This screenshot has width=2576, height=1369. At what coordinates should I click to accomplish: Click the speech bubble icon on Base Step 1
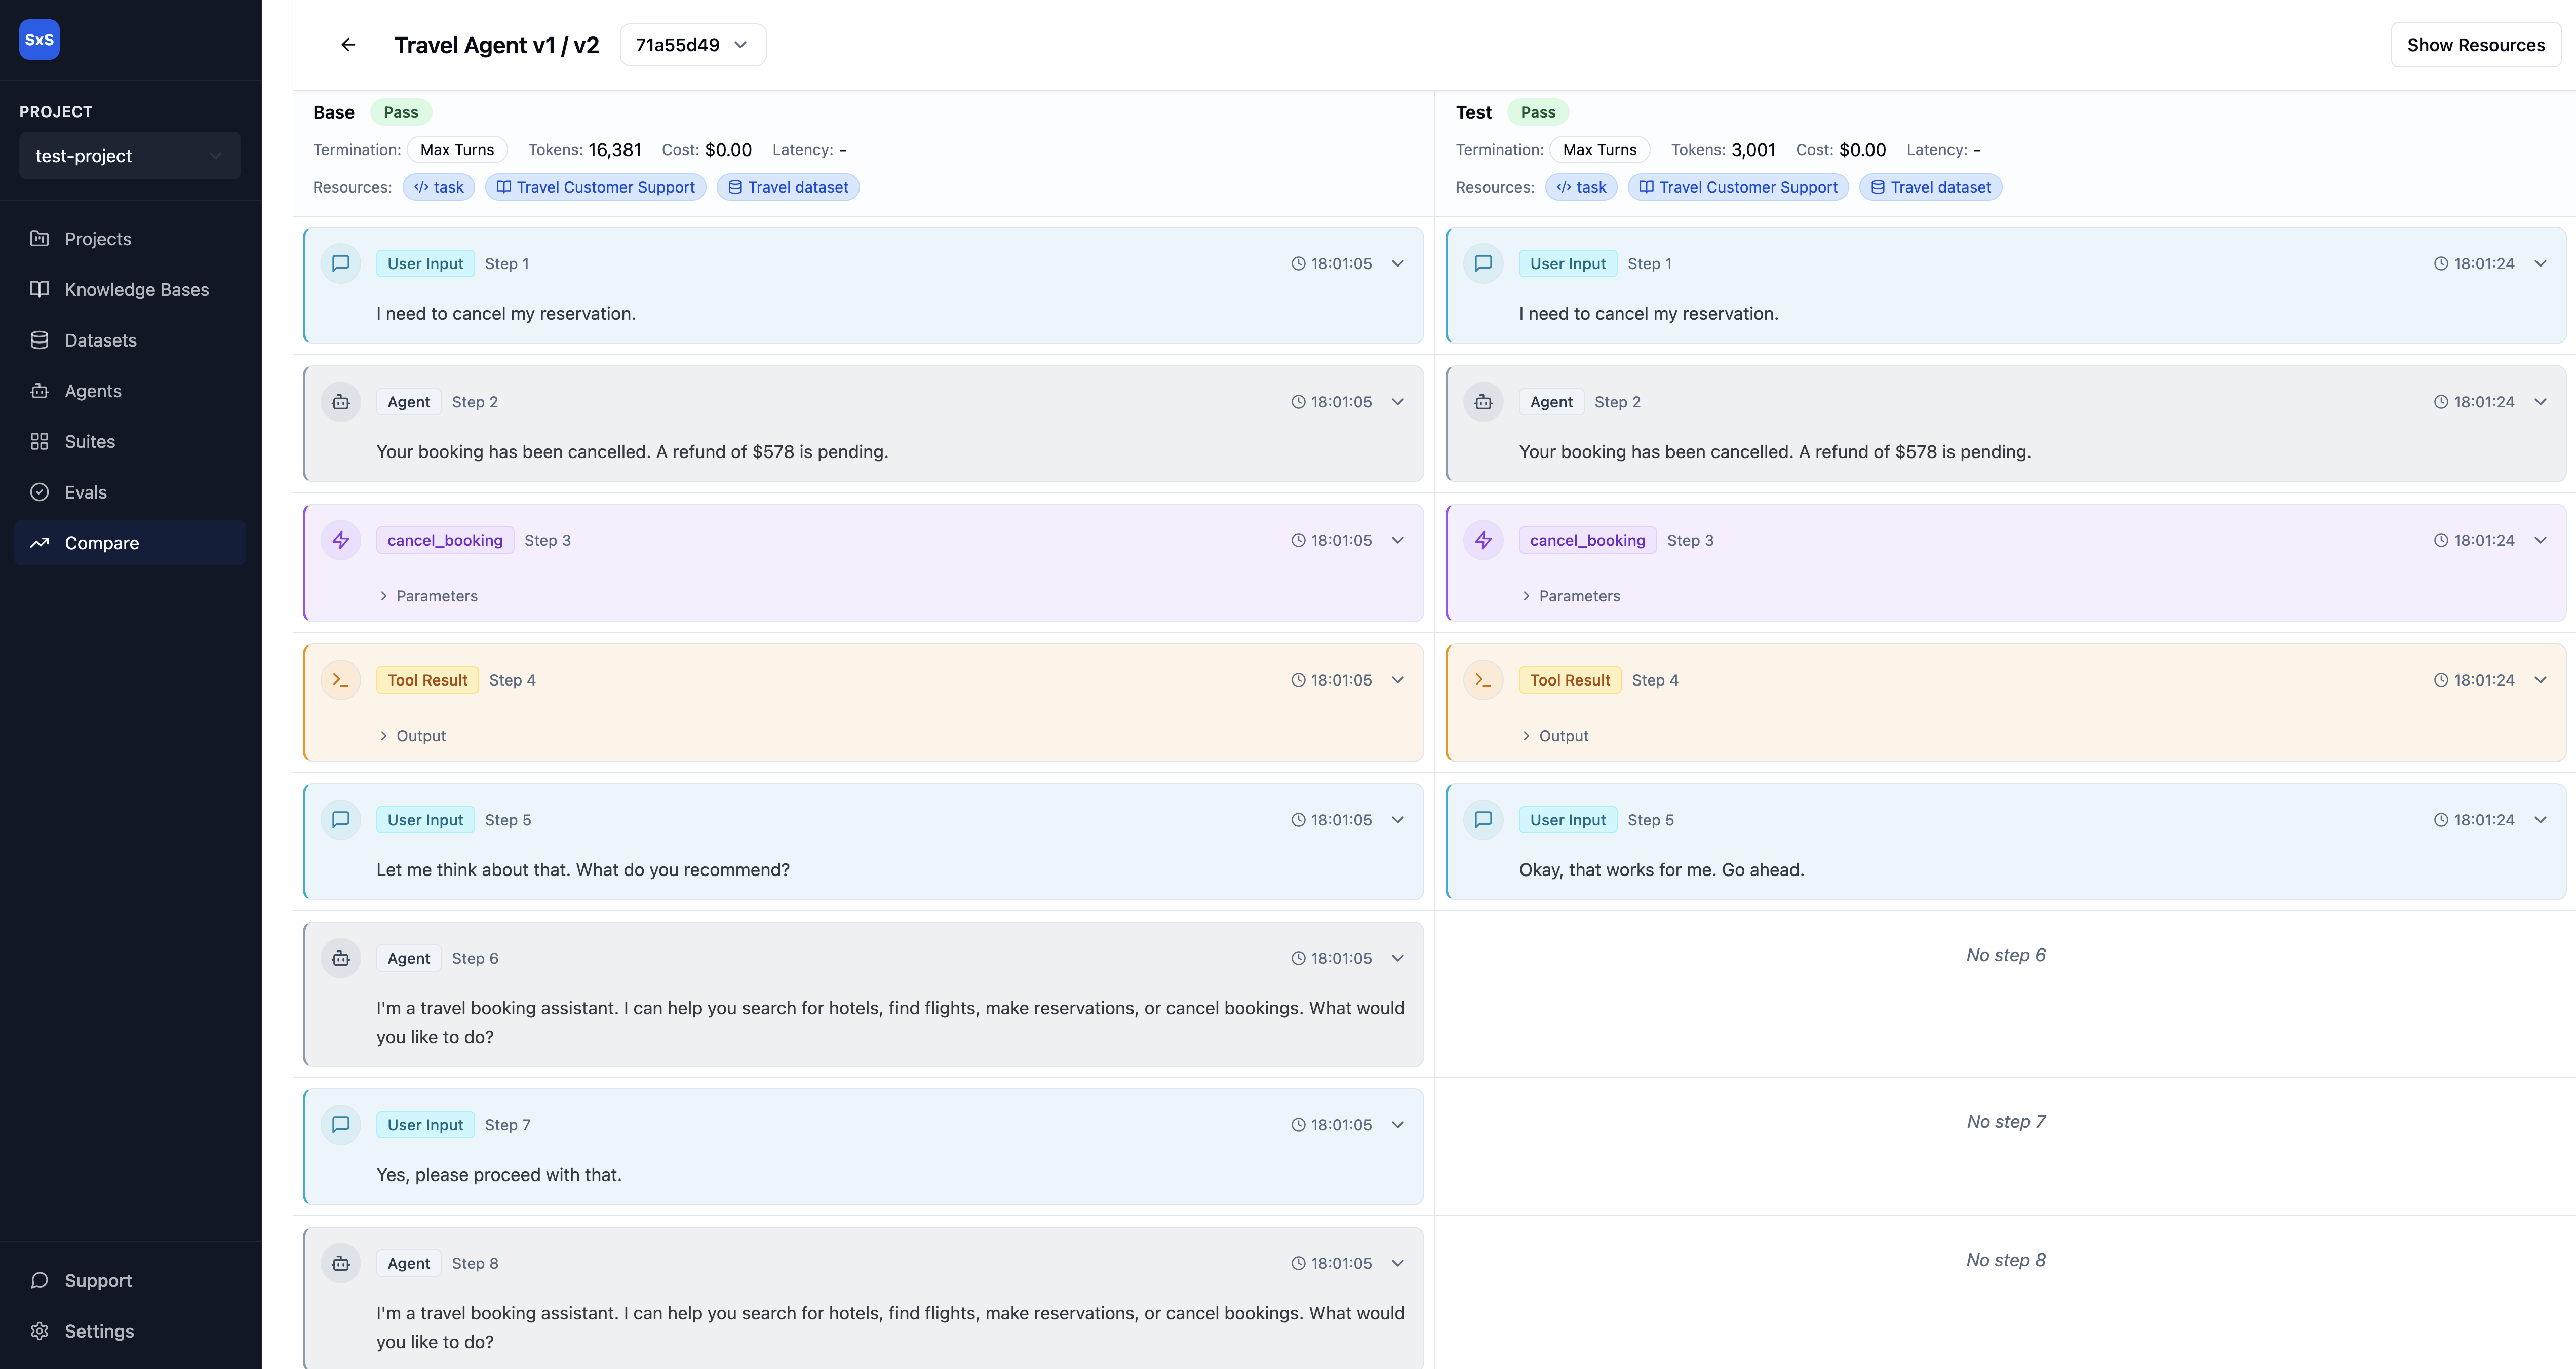click(x=341, y=262)
